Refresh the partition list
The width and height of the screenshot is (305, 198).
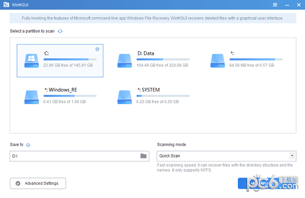pos(60,31)
